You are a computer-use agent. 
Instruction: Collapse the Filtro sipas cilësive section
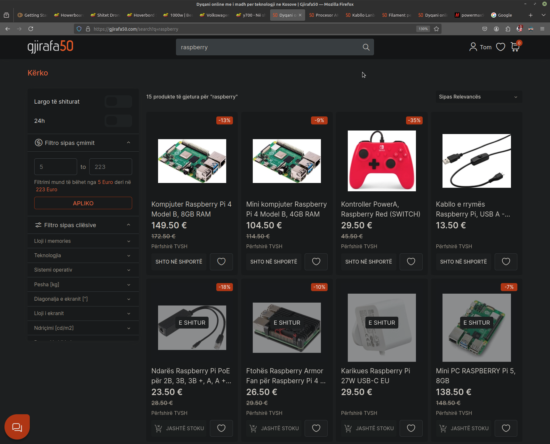pyautogui.click(x=83, y=225)
